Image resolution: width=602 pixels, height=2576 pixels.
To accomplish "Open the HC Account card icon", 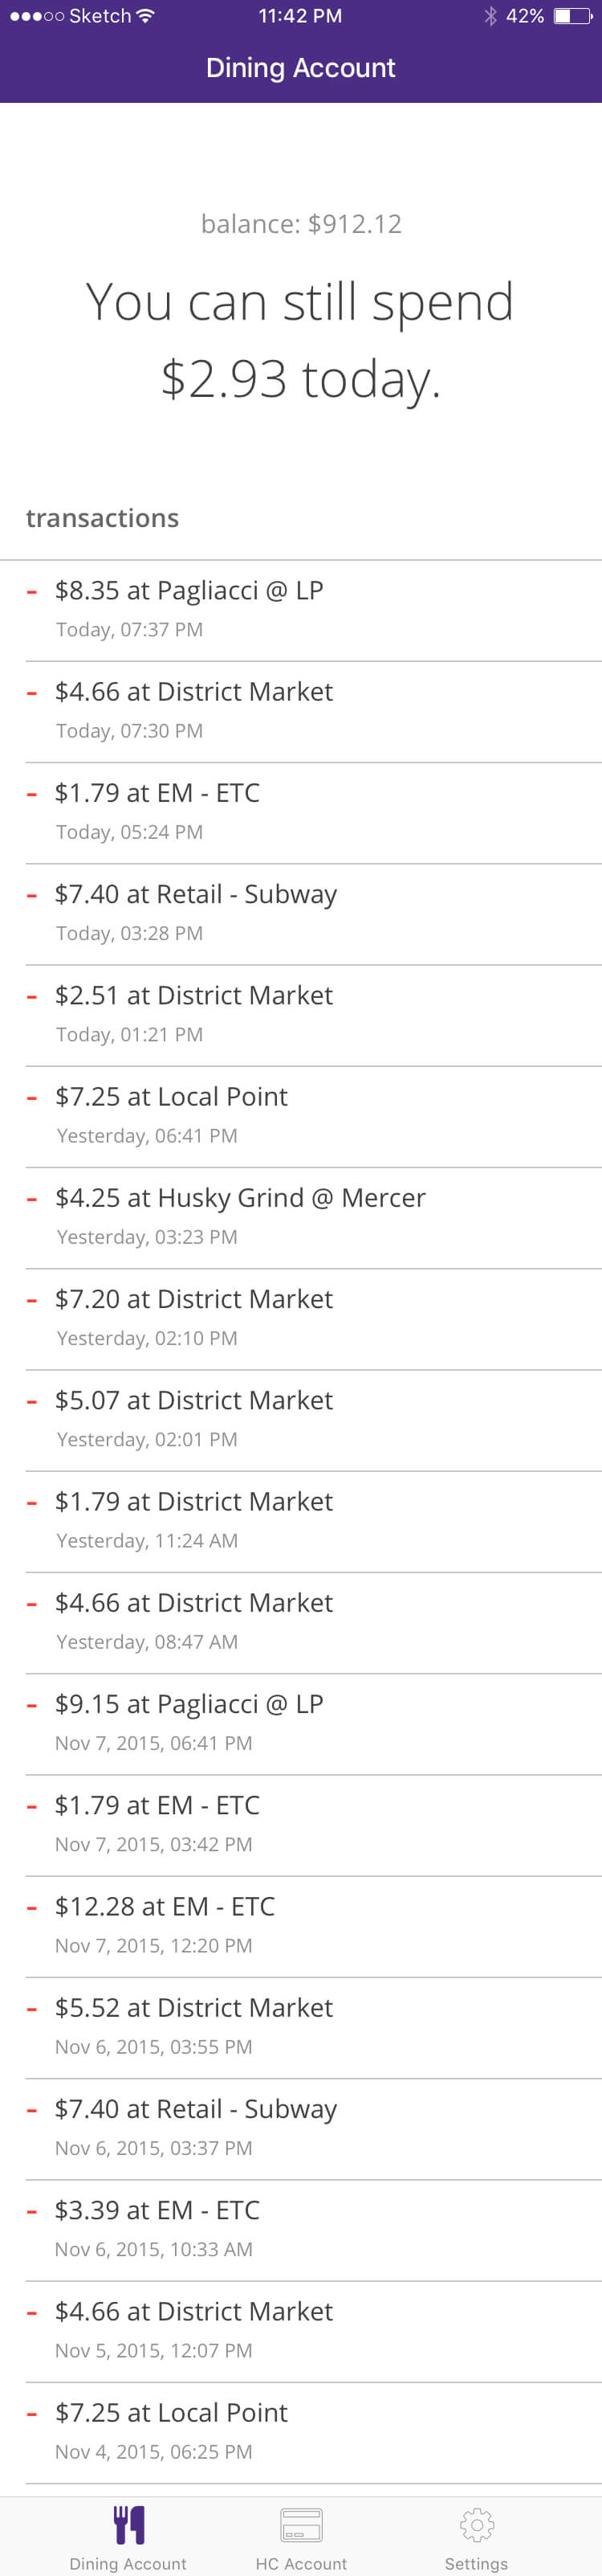I will (x=300, y=2525).
